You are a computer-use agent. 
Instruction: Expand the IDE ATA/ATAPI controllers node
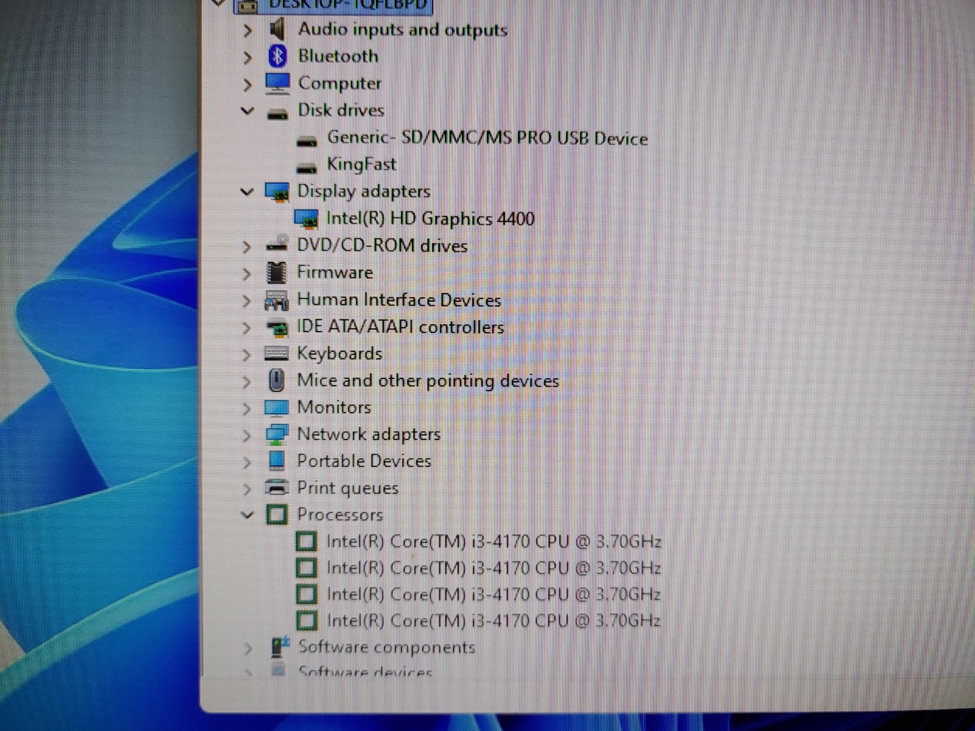[x=247, y=328]
